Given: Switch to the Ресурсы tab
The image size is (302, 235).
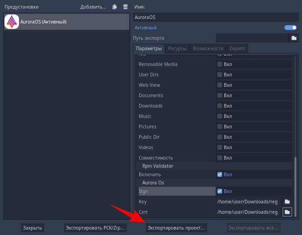Looking at the screenshot, I should (177, 48).
